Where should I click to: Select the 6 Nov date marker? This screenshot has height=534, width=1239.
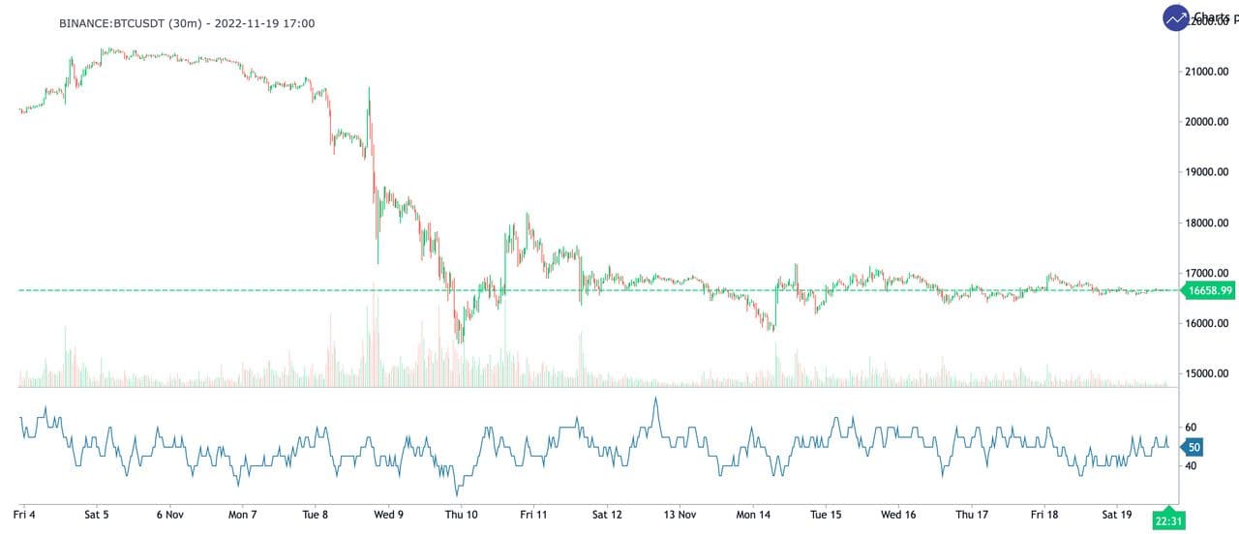coord(168,514)
